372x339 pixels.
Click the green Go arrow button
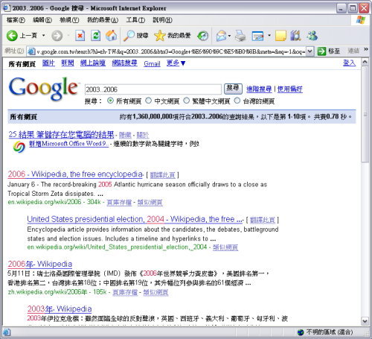[x=321, y=51]
